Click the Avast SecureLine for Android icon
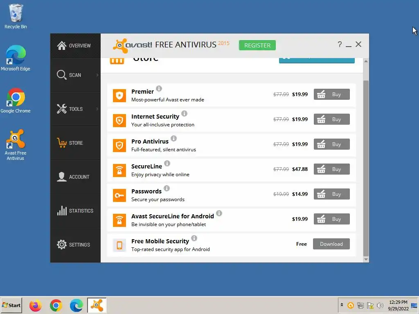The width and height of the screenshot is (419, 314). click(x=119, y=220)
